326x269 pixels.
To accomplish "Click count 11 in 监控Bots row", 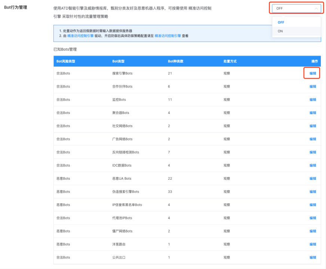I will point(170,99).
